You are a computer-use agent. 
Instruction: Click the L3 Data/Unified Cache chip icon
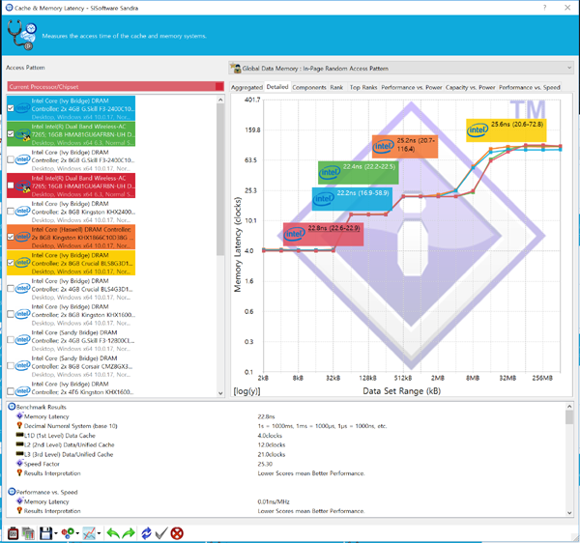tap(19, 454)
